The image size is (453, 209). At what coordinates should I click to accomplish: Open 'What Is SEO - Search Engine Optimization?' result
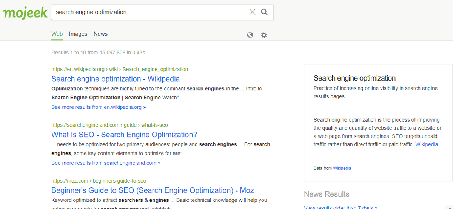click(x=124, y=135)
